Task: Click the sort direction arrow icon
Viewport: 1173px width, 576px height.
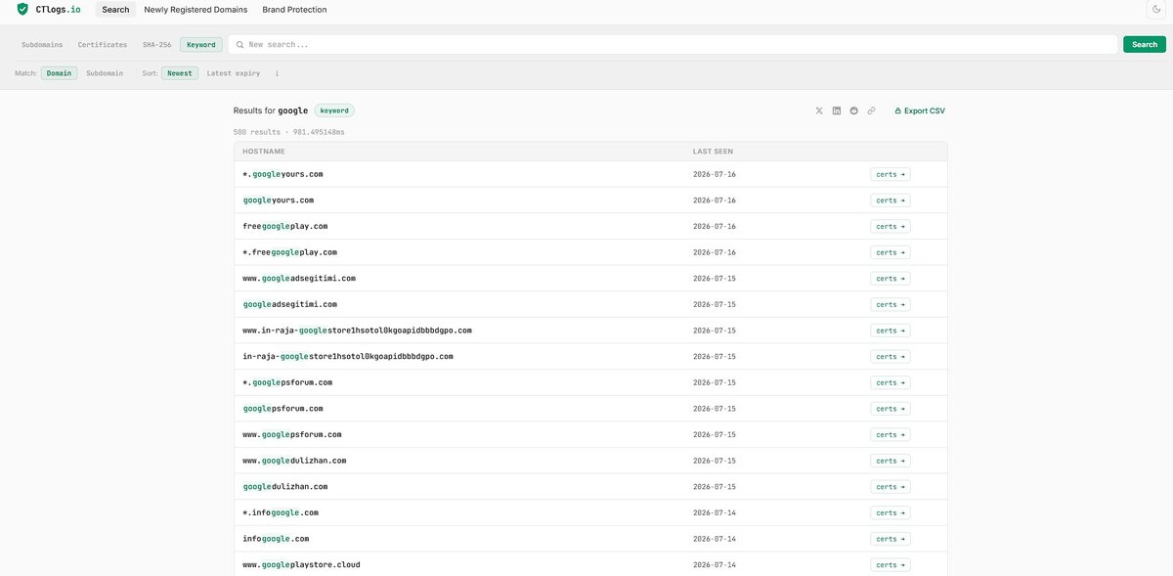Action: click(x=277, y=73)
